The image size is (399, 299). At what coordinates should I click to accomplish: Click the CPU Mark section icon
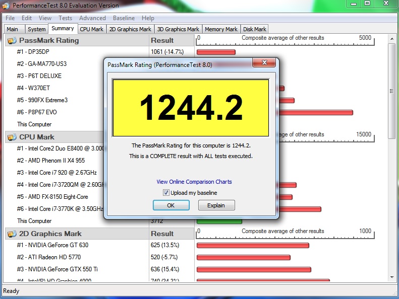click(12, 137)
